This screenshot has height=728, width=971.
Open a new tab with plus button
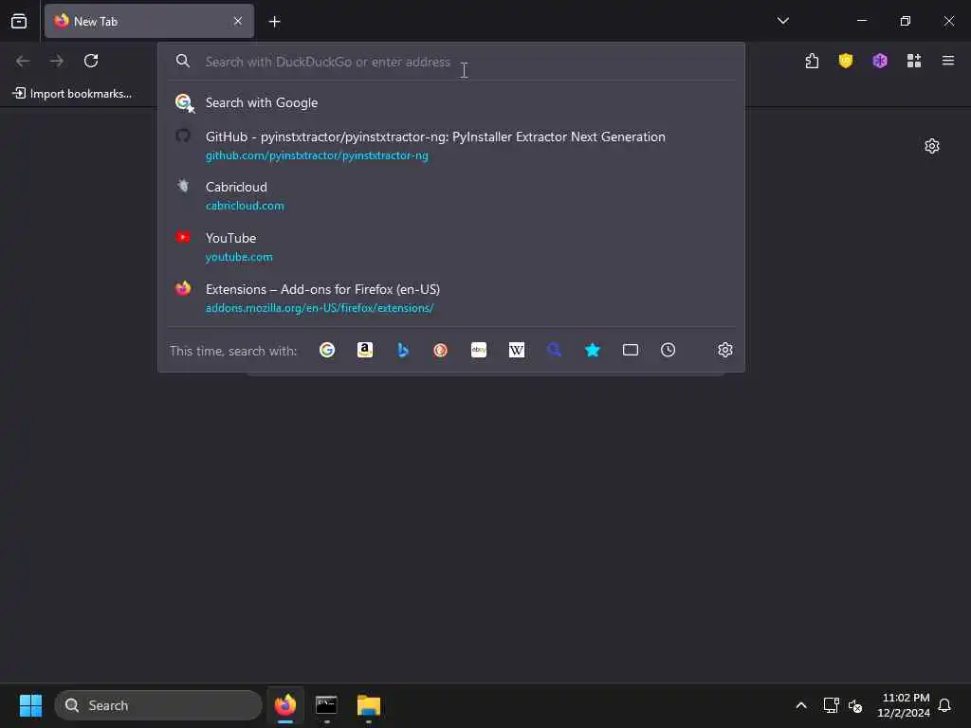[x=274, y=22]
